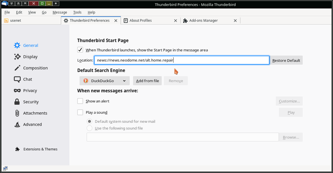
Task: Open the Privacy preferences category
Action: (x=30, y=91)
